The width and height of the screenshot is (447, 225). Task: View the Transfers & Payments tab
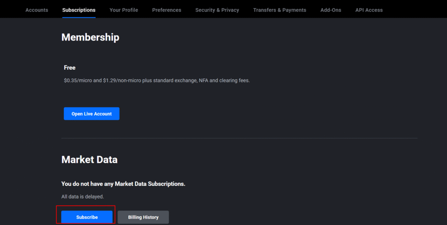point(280,10)
